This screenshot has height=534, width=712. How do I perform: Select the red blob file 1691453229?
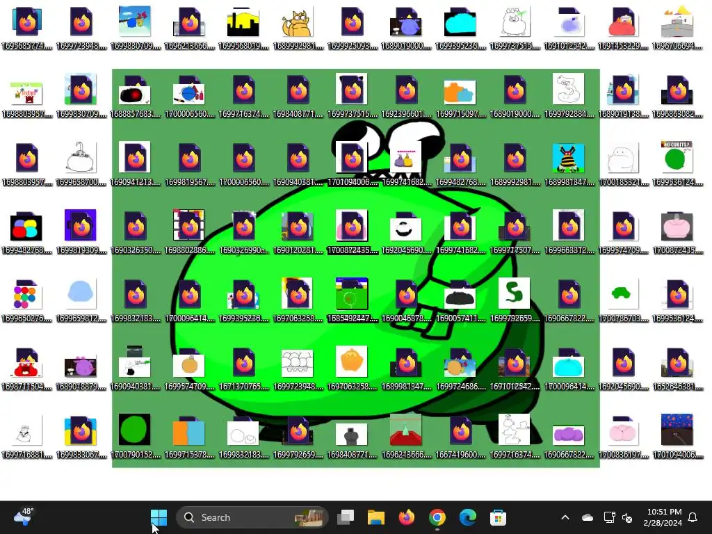623,28
